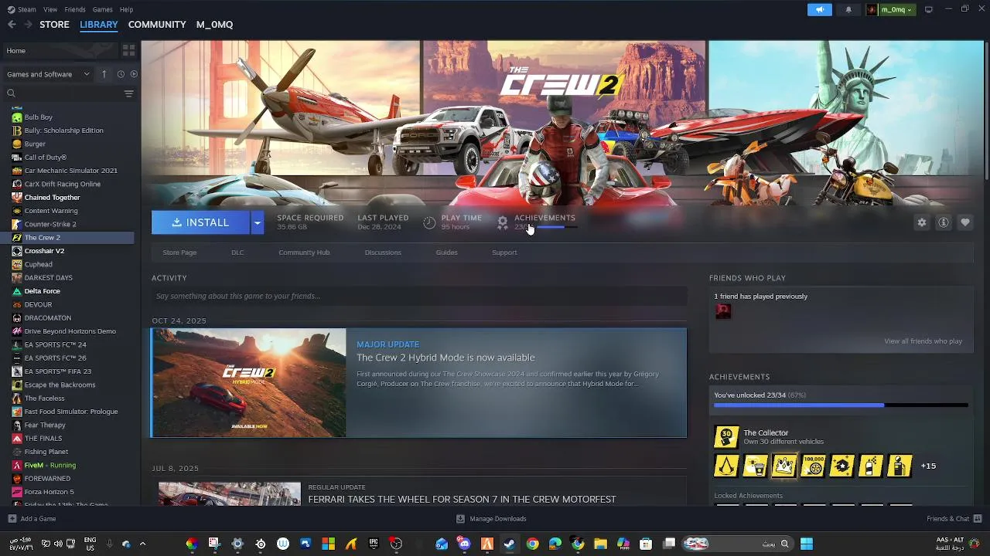Viewport: 990px width, 556px height.
Task: Click the achievements progress bar in header
Action: point(555,227)
